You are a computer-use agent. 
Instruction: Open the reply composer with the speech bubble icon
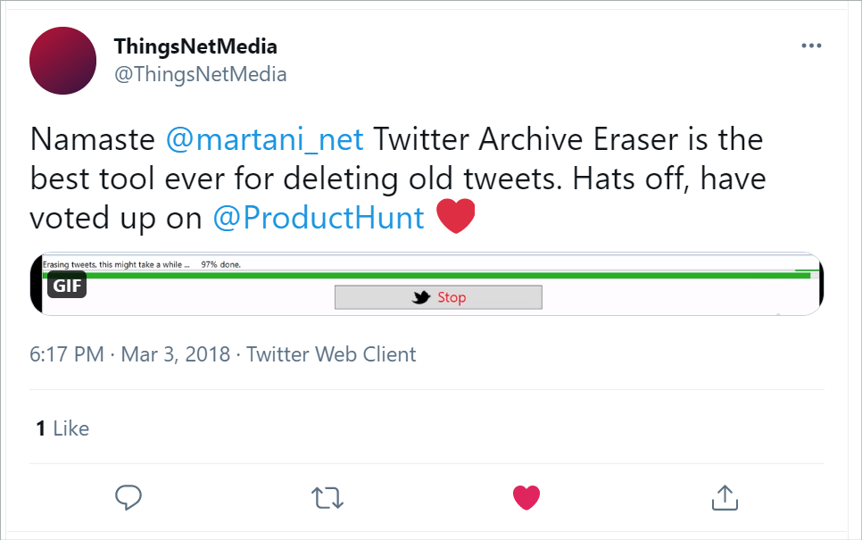pyautogui.click(x=128, y=497)
